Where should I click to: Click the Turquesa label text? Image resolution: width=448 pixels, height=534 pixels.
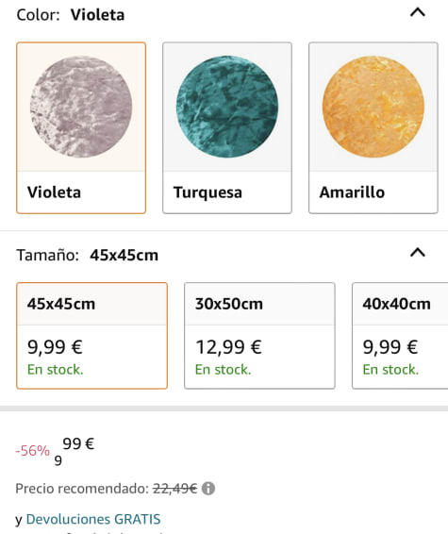[208, 192]
